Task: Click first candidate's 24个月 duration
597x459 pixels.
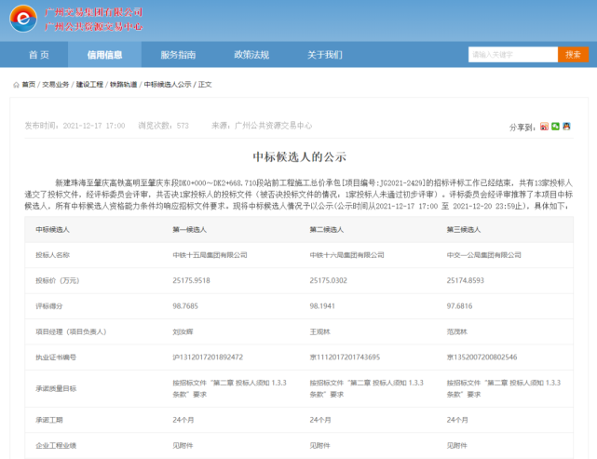Action: coord(183,420)
